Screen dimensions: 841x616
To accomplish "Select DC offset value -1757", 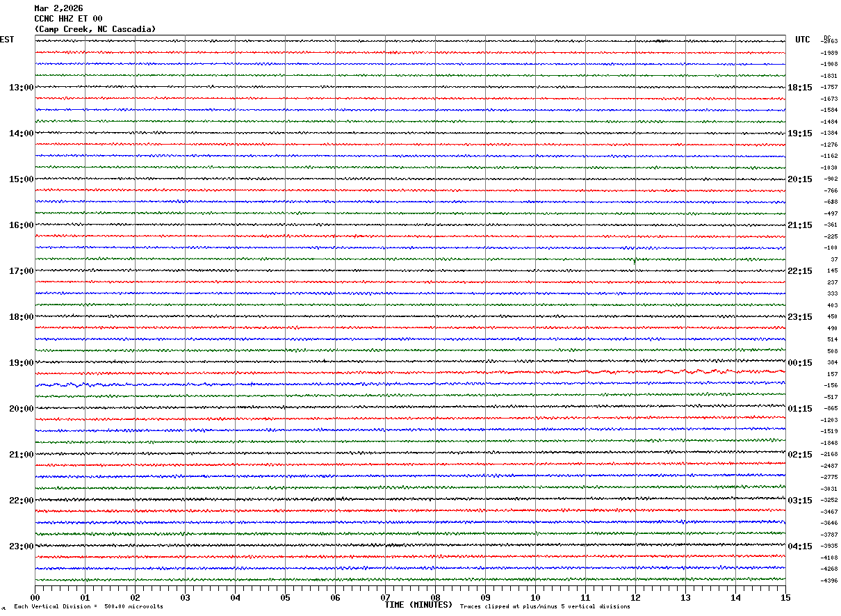I will tap(830, 88).
